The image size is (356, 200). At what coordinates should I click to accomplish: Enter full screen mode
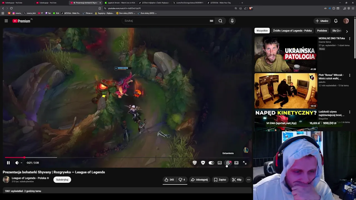point(245,163)
